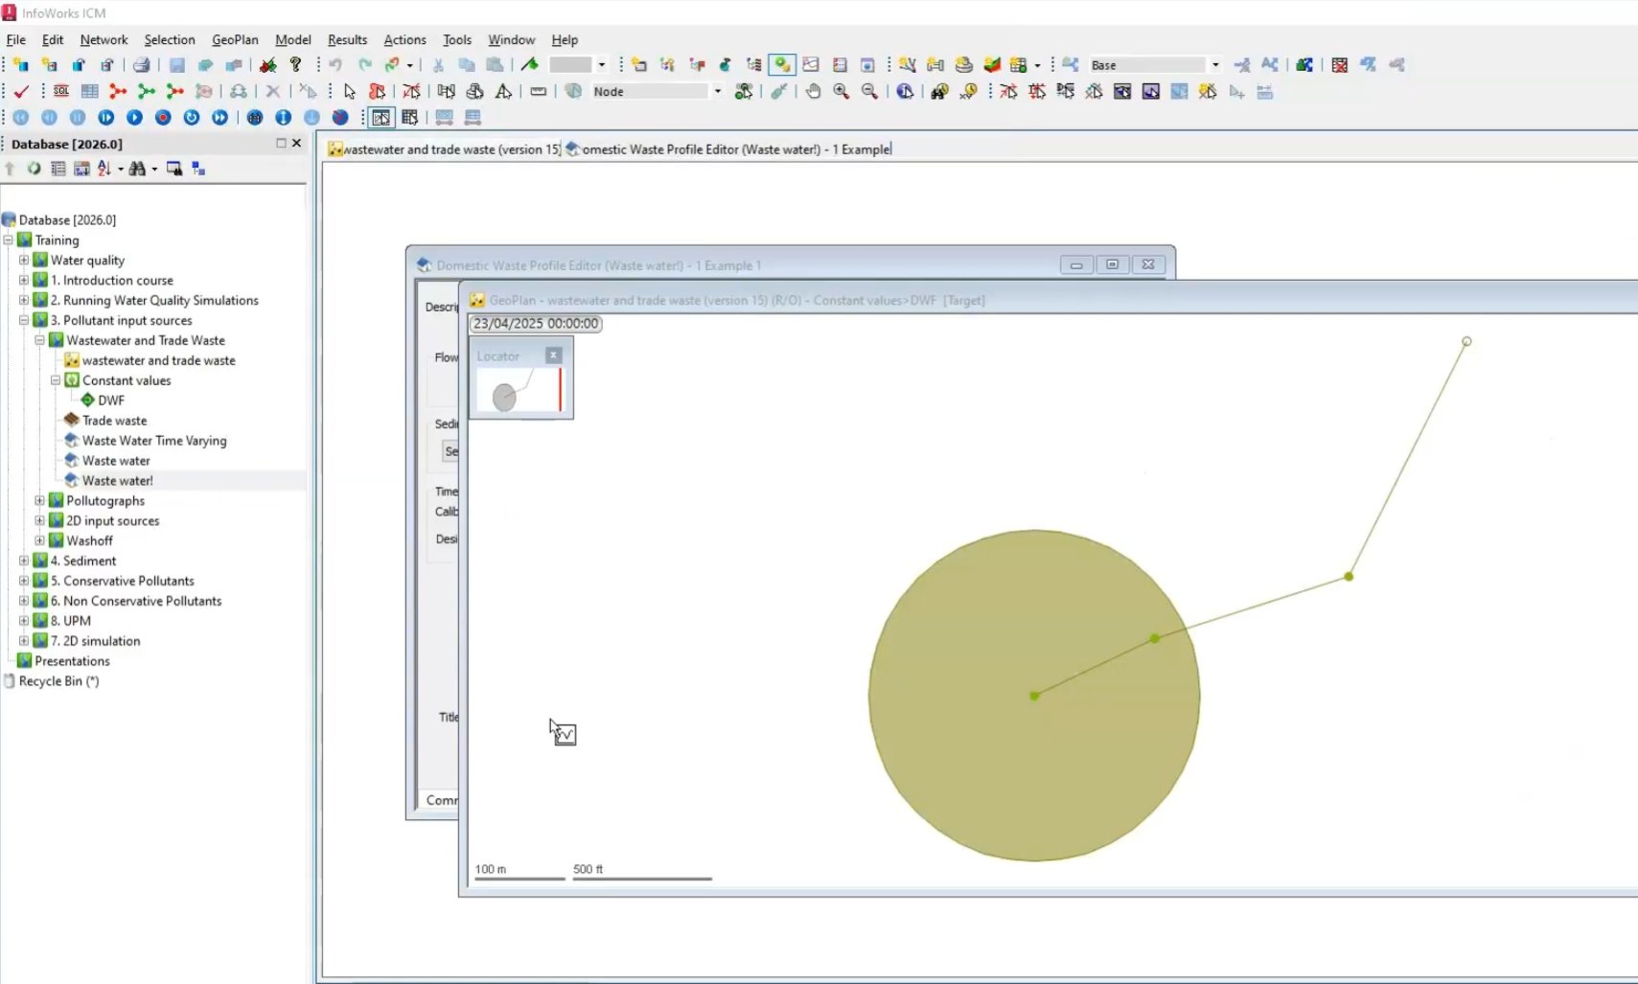This screenshot has width=1638, height=984.
Task: Refresh the database tree with the green refresh icon
Action: coord(33,169)
